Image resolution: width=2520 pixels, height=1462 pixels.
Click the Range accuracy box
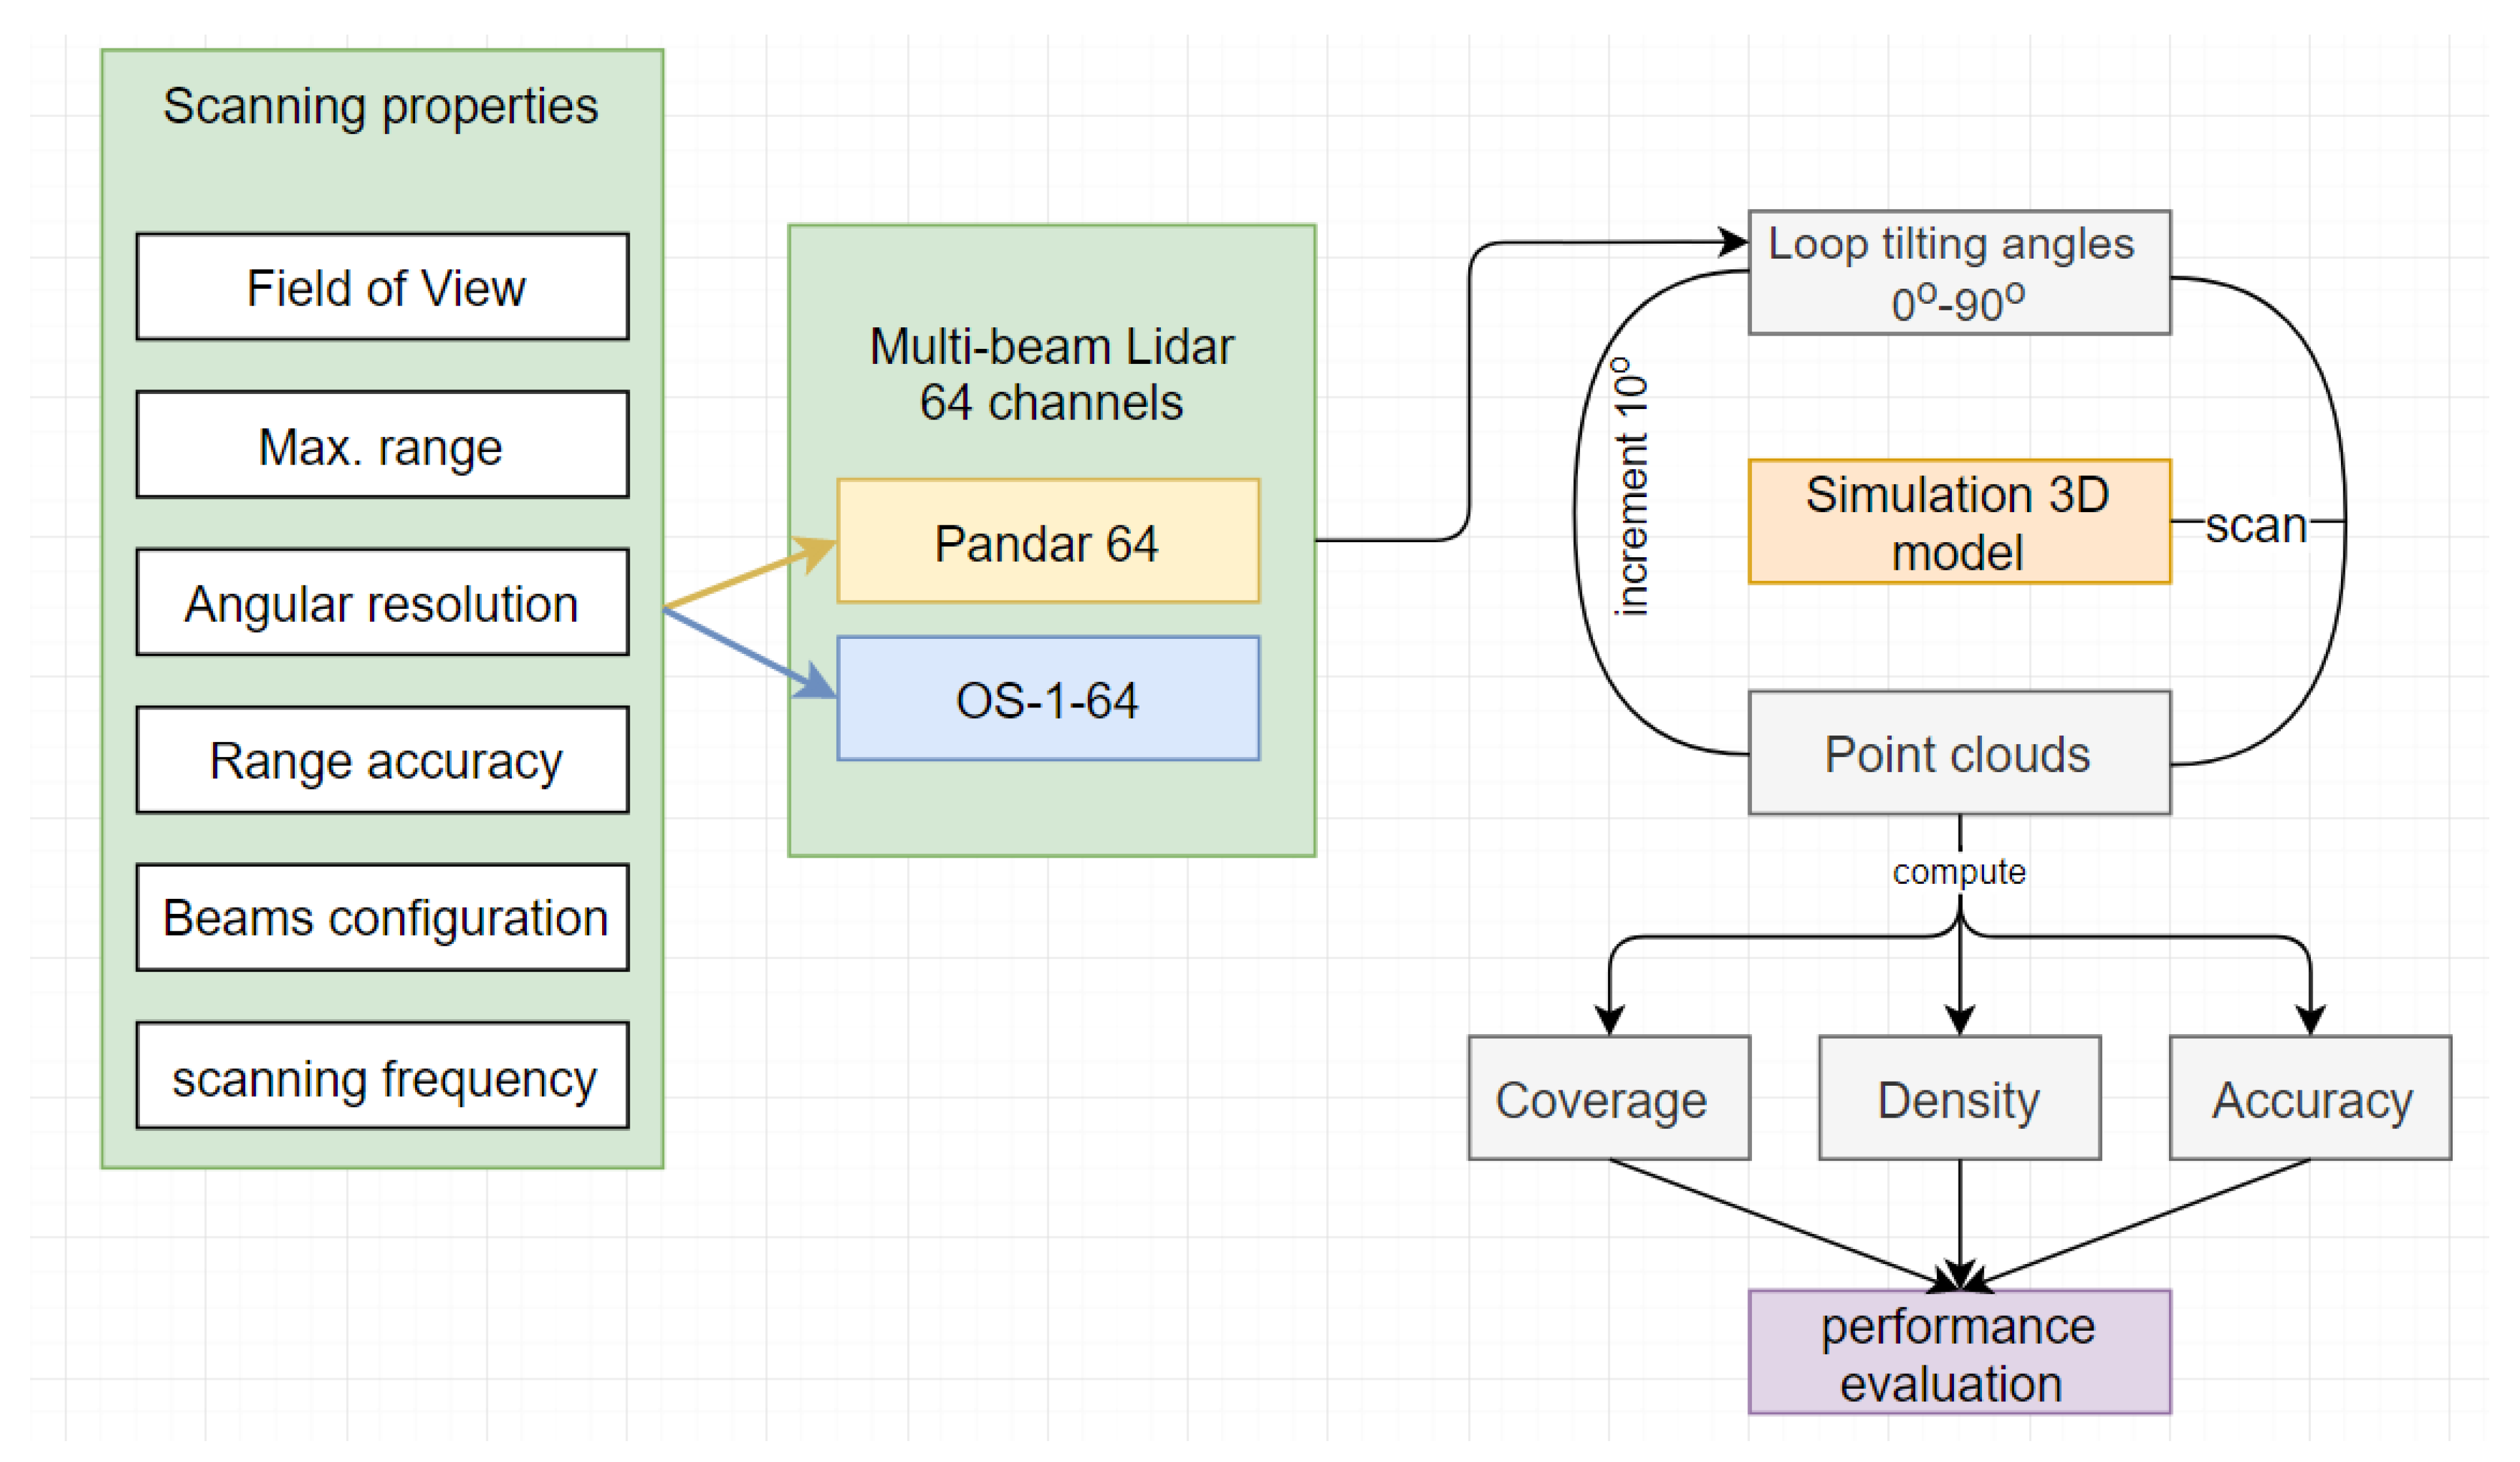click(382, 760)
